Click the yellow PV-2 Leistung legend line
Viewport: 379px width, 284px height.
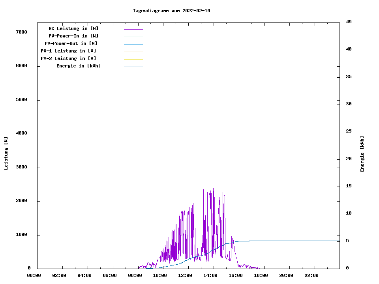[133, 59]
